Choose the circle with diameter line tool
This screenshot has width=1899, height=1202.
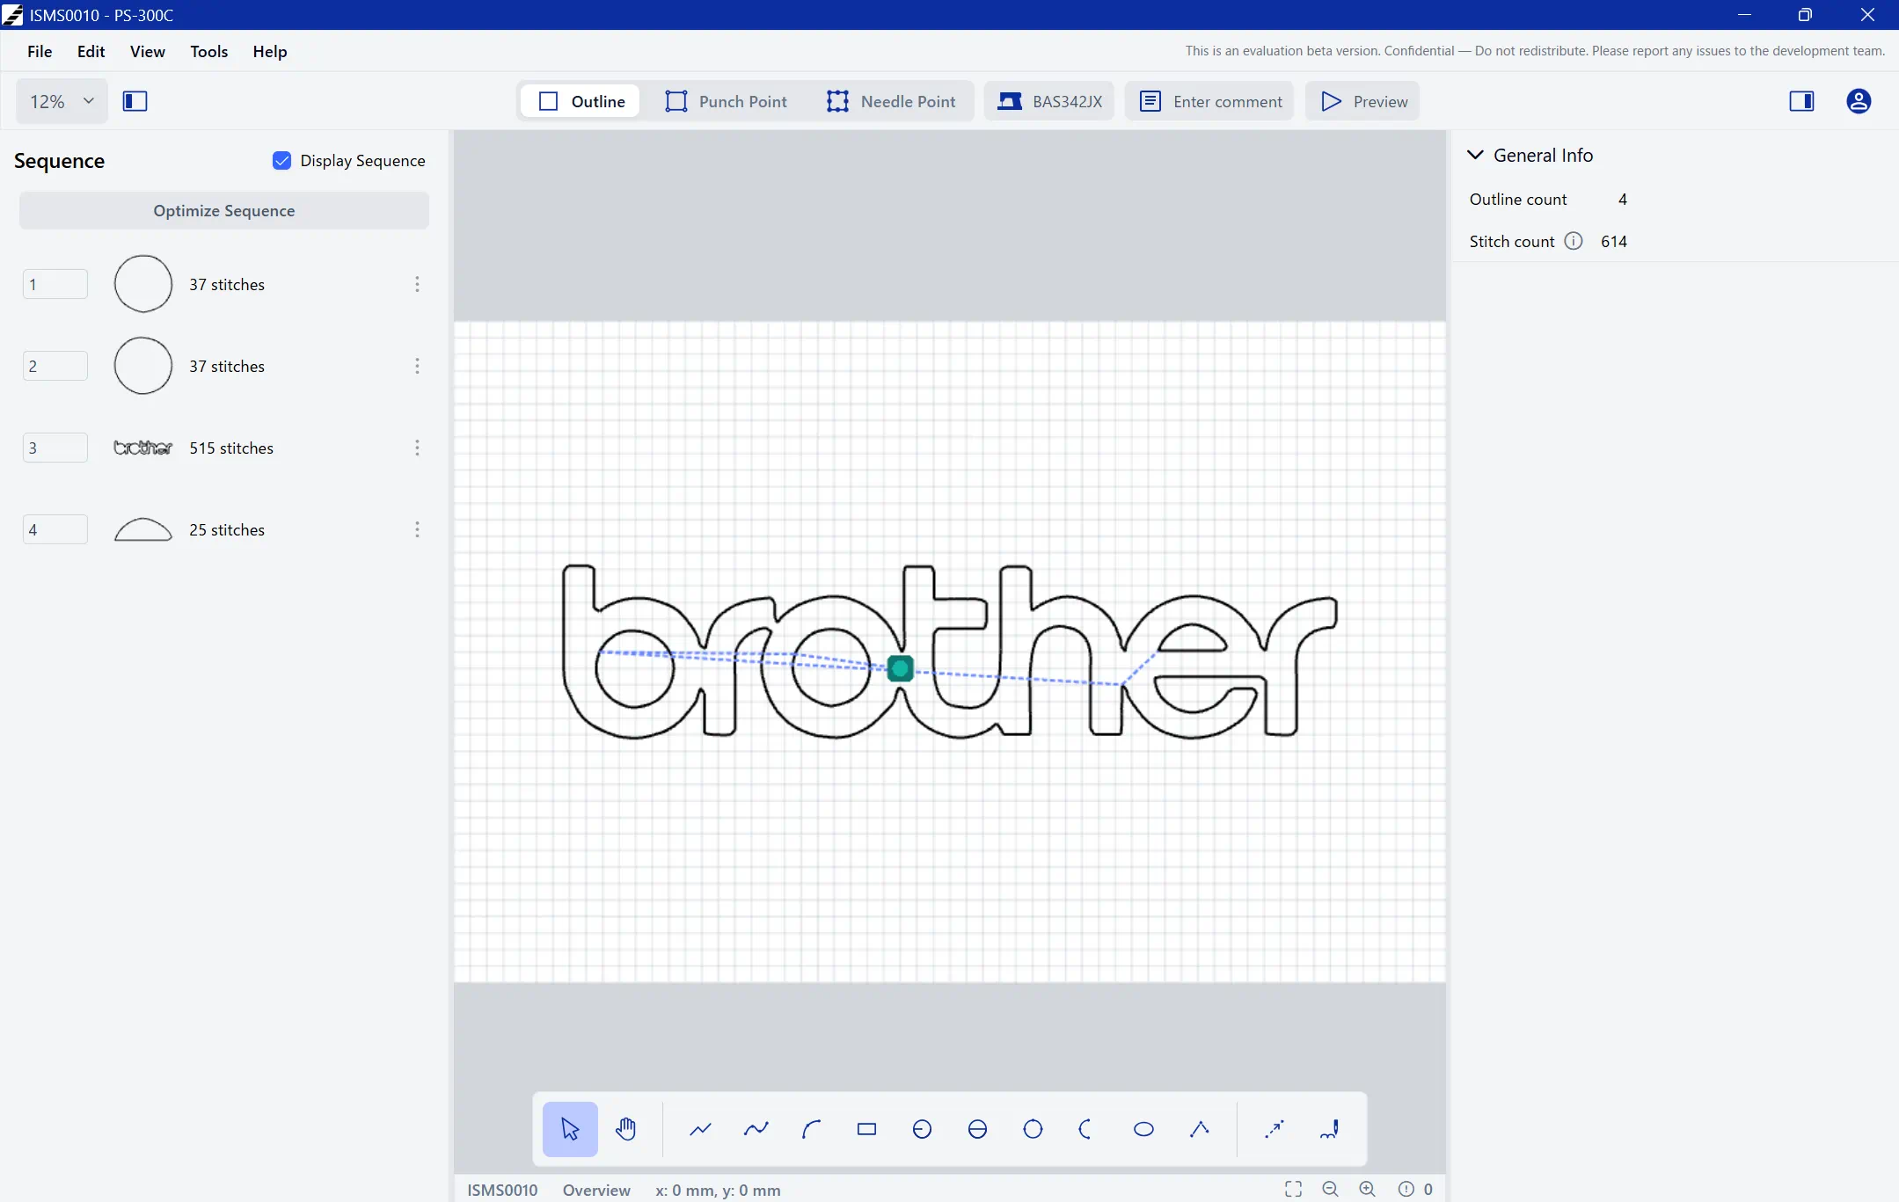pos(977,1129)
